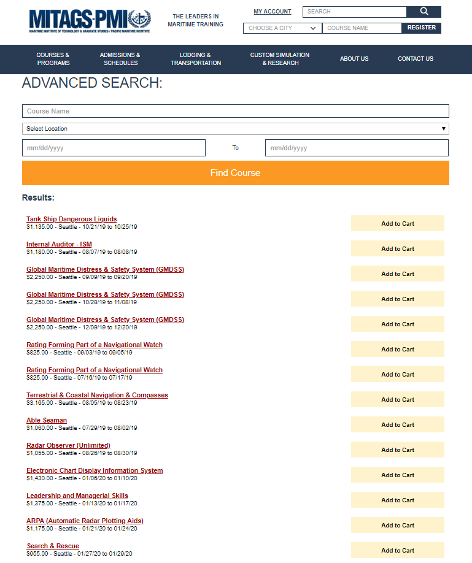
Task: Add Search & Rescue course to cart
Action: click(397, 550)
